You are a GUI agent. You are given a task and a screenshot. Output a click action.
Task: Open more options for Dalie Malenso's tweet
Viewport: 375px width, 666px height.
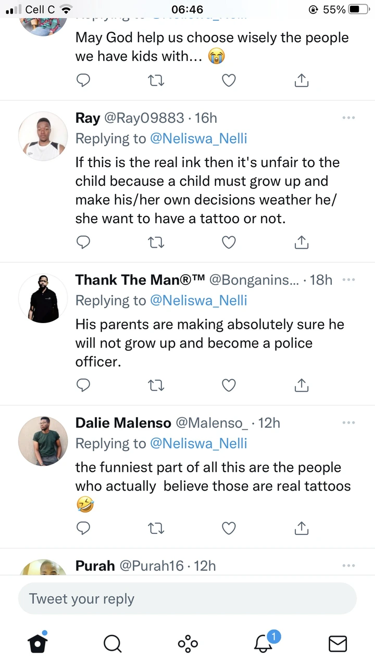(x=348, y=423)
